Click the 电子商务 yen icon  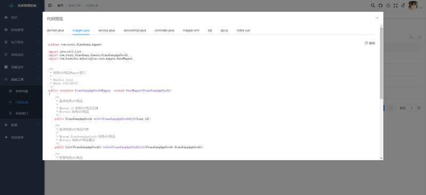6,43
